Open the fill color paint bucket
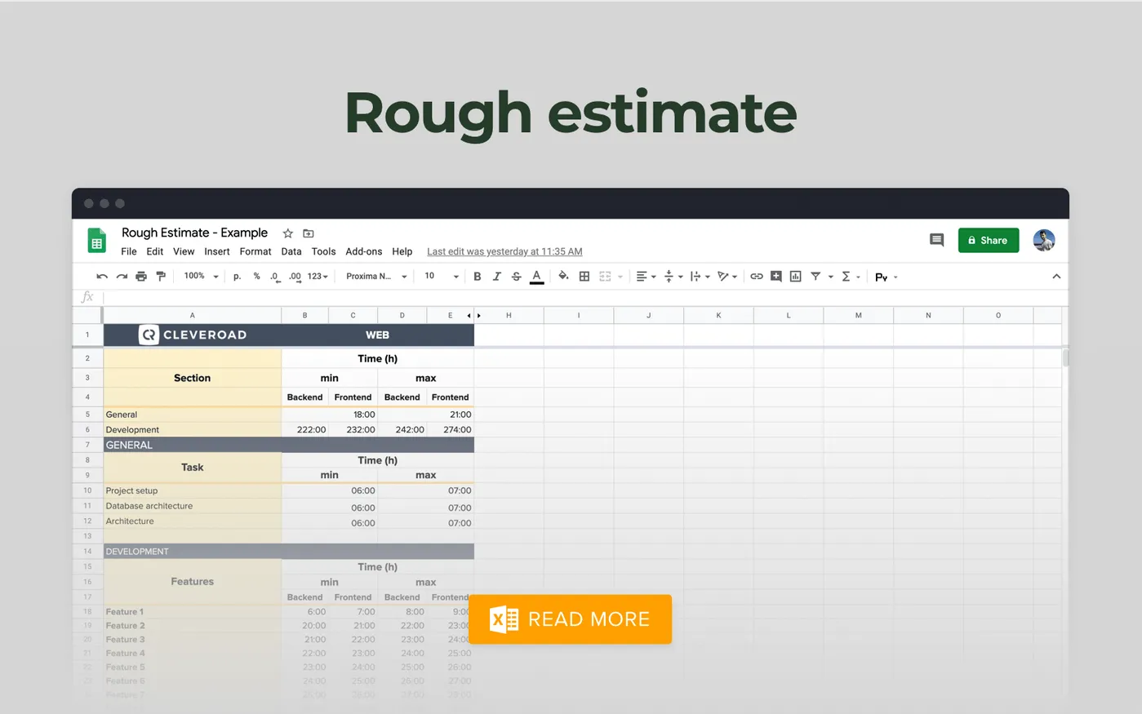This screenshot has height=714, width=1142. 563,276
